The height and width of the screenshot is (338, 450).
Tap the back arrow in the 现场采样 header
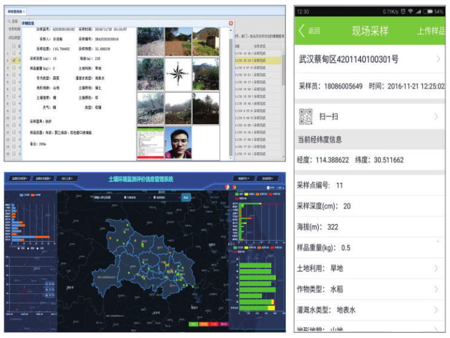(301, 30)
